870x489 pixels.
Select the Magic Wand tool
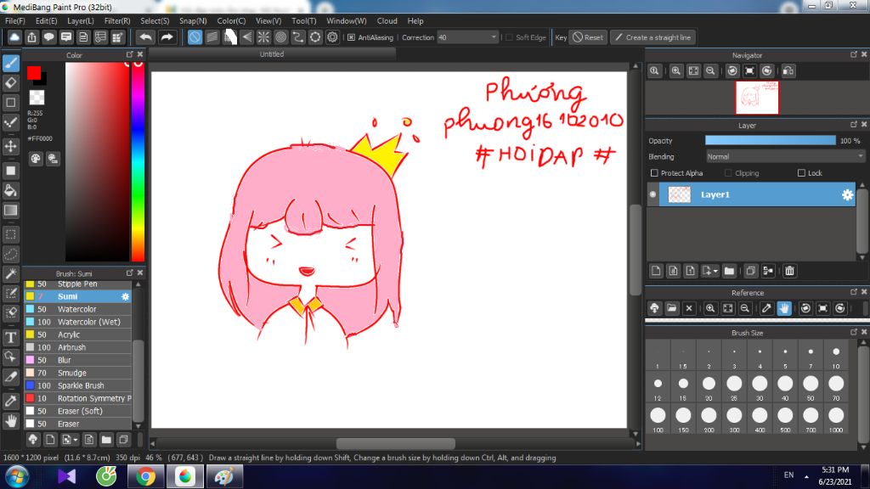click(11, 274)
